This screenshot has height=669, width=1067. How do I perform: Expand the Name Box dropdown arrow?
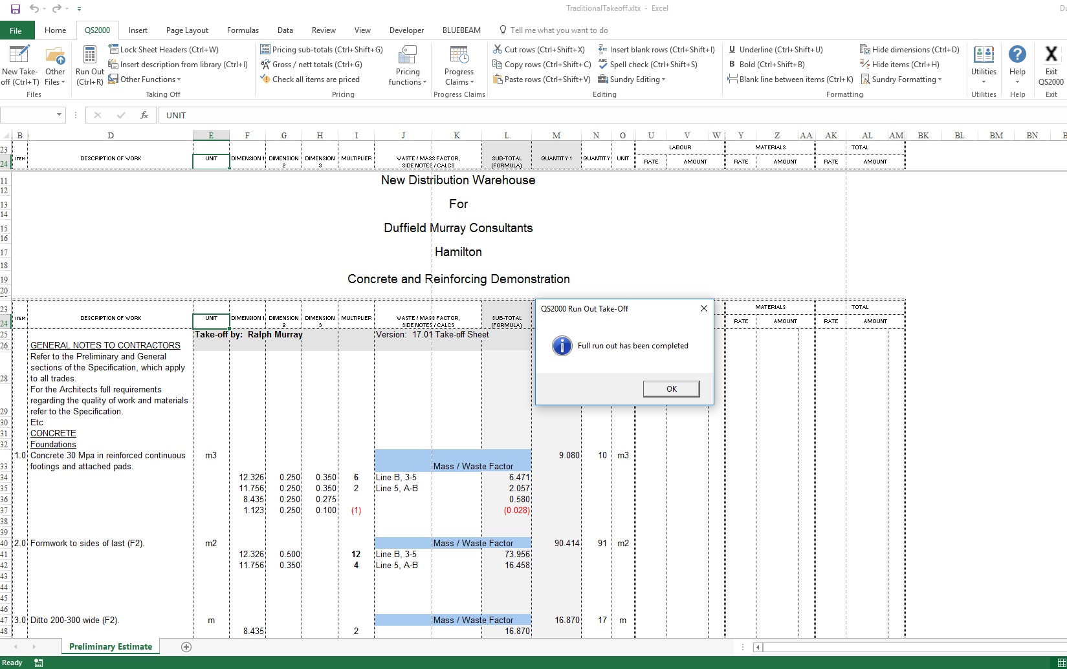coord(60,115)
